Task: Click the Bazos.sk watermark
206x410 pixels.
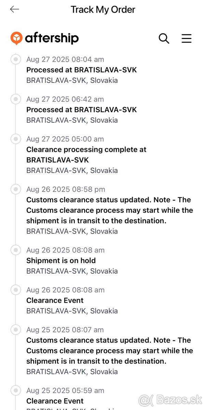Action: pos(170,399)
